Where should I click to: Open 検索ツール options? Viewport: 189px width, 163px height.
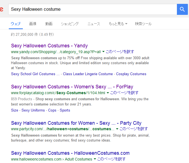tap(143, 24)
